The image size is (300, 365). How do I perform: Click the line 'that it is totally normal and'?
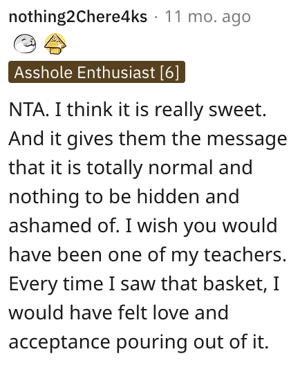point(131,168)
